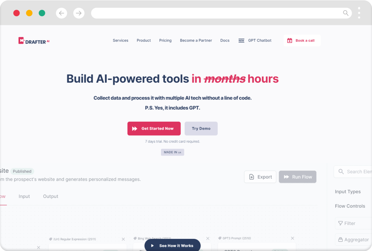Click the red macOS close window dot
The height and width of the screenshot is (251, 372).
17,13
